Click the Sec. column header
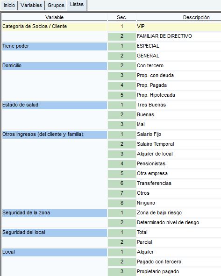This screenshot has width=221, height=276. click(x=121, y=17)
